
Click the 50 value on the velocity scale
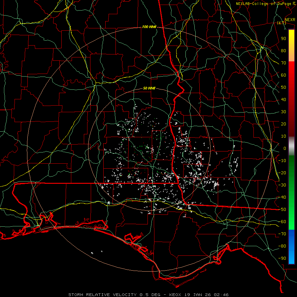pyautogui.click(x=283, y=87)
